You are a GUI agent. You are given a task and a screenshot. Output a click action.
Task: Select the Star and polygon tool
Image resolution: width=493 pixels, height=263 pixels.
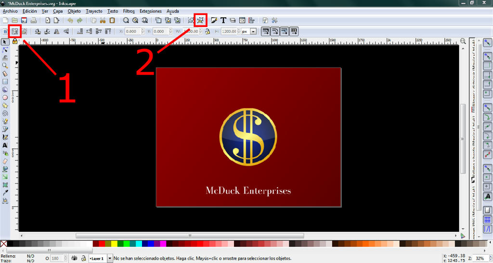(x=5, y=105)
